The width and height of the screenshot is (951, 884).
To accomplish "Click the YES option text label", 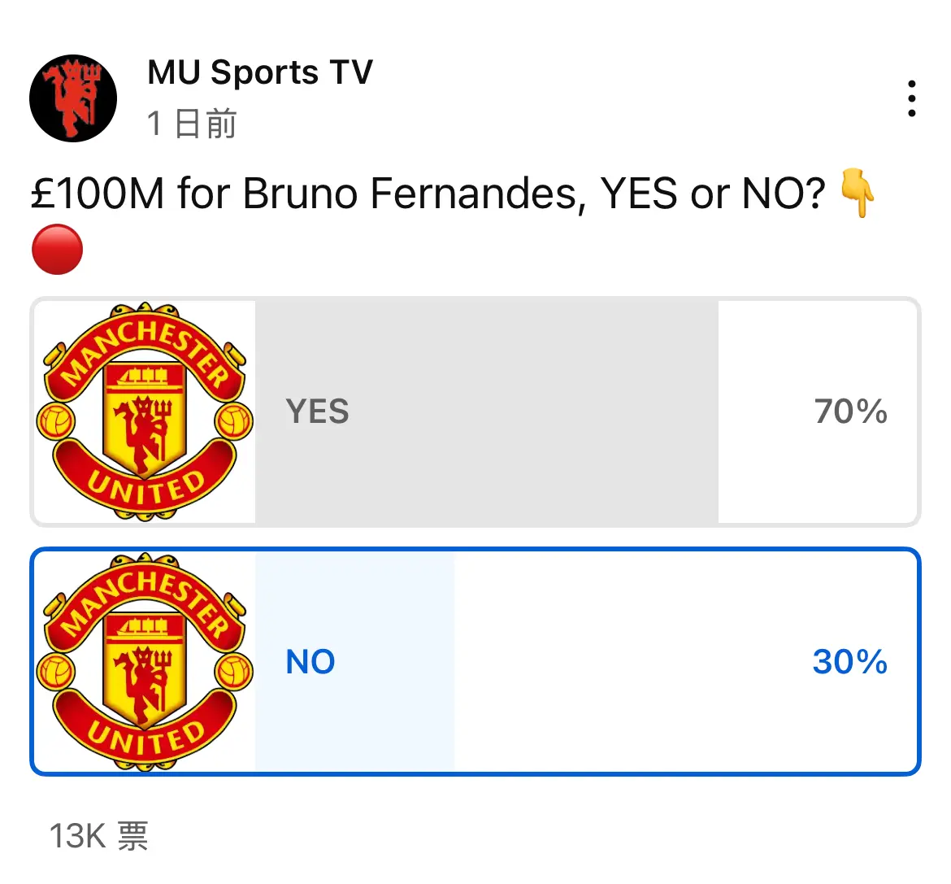I will pyautogui.click(x=317, y=412).
